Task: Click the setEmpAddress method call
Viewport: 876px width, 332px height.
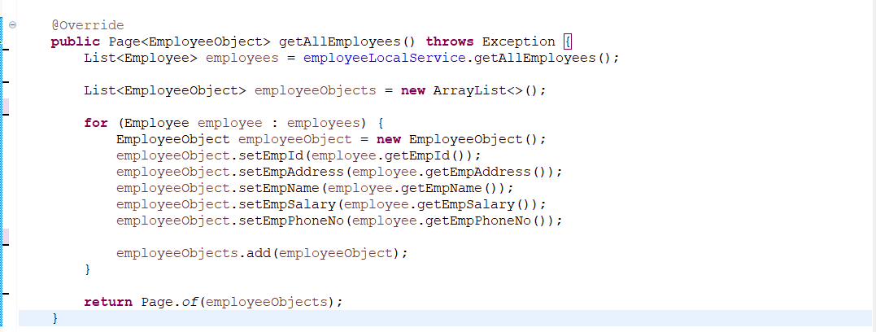Action: tap(291, 172)
